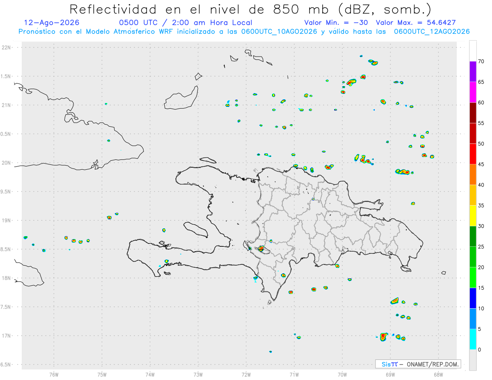Screen dimensions: 492x380
Task: Click the '71W' longitude label
Action: pos(294,374)
